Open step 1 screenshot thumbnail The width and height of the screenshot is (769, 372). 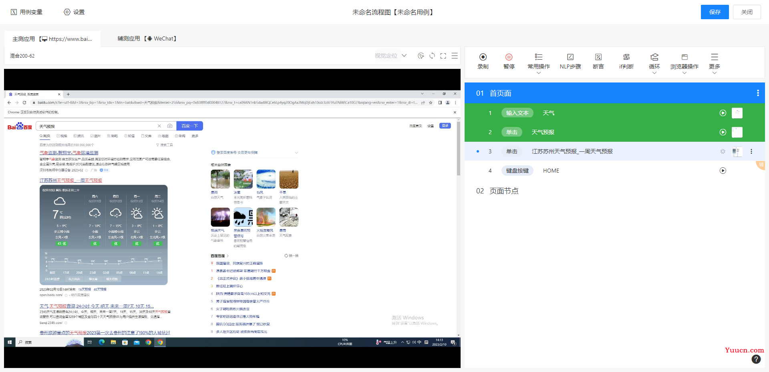[x=737, y=113]
